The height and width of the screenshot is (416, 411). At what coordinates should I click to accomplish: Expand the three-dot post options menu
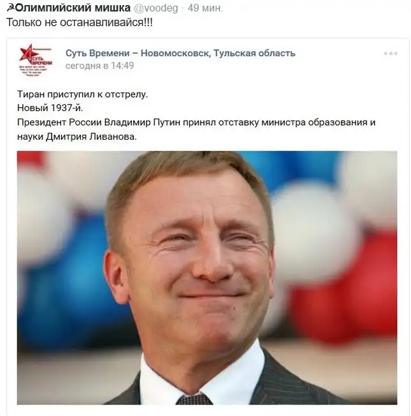tap(391, 54)
